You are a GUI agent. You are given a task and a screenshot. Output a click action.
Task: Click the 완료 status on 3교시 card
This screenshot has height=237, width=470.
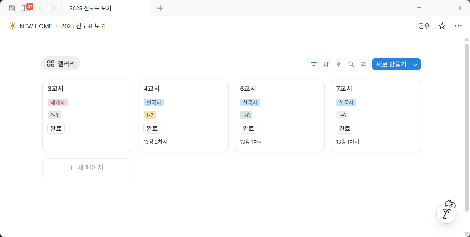(x=56, y=128)
